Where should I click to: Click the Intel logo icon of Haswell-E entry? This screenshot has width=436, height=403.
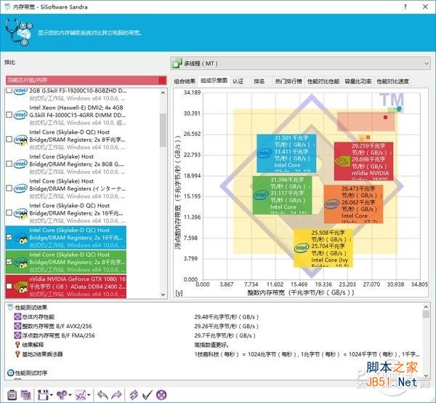20,115
